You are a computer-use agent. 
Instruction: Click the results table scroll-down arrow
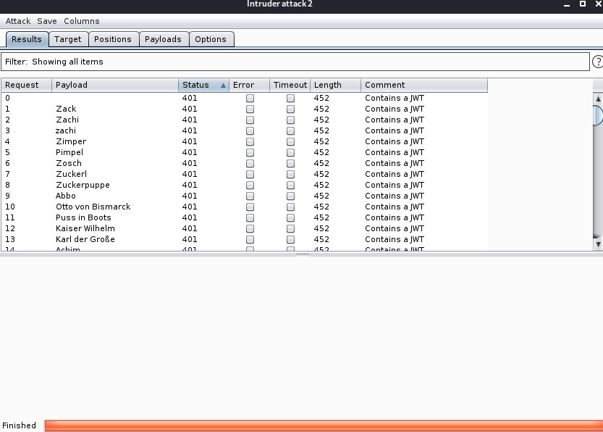(x=597, y=245)
